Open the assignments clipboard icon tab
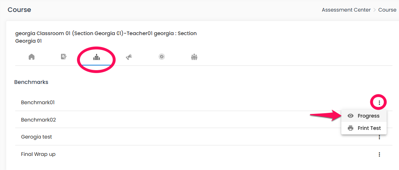This screenshot has height=170, width=399. (x=64, y=57)
